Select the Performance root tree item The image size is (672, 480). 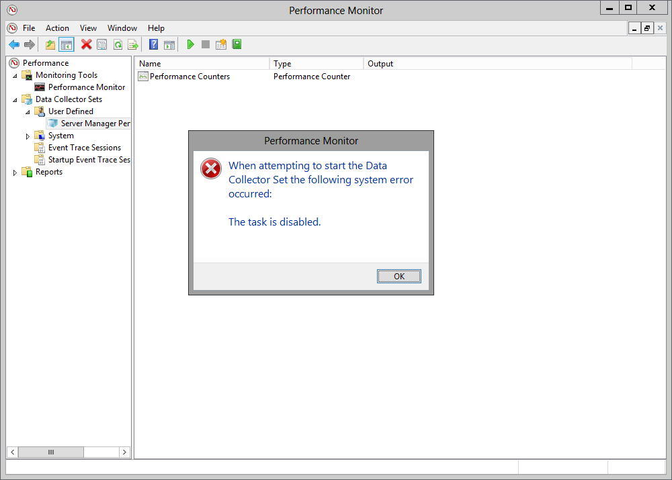click(x=46, y=63)
